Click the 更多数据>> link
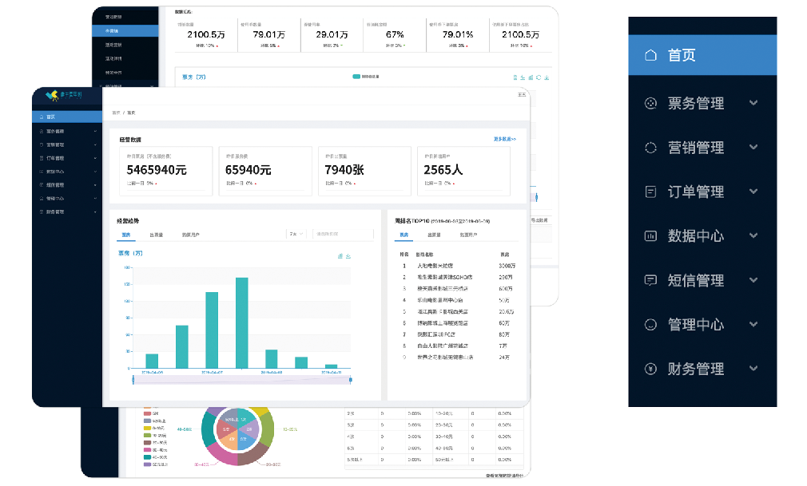 tap(504, 140)
